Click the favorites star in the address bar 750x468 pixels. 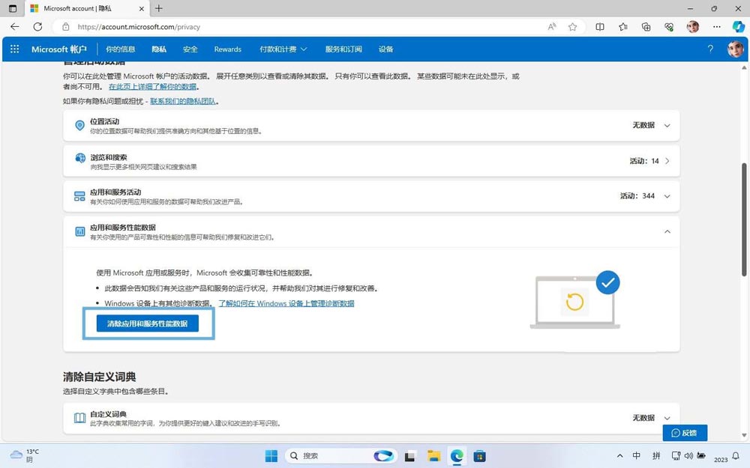click(572, 26)
